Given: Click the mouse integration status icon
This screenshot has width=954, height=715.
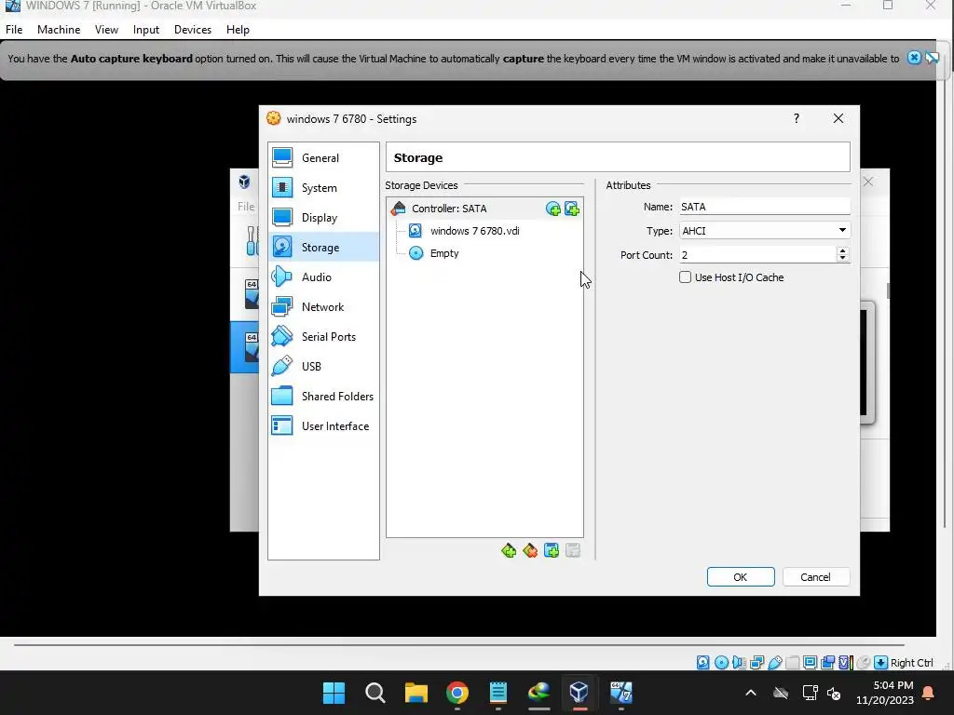Looking at the screenshot, I should tap(863, 663).
